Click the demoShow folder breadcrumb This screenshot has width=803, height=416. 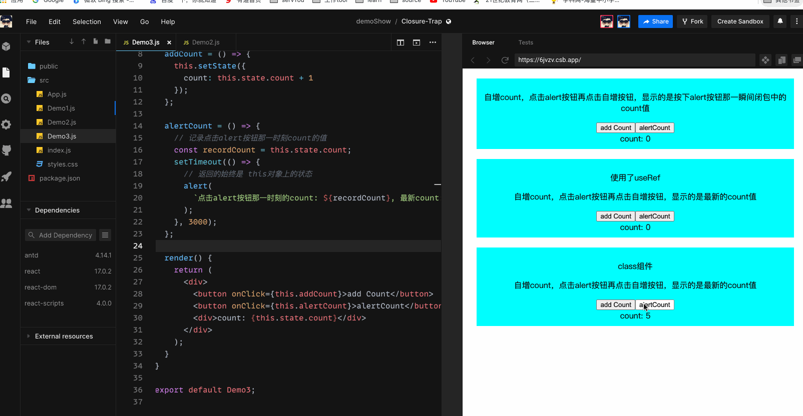(x=373, y=21)
